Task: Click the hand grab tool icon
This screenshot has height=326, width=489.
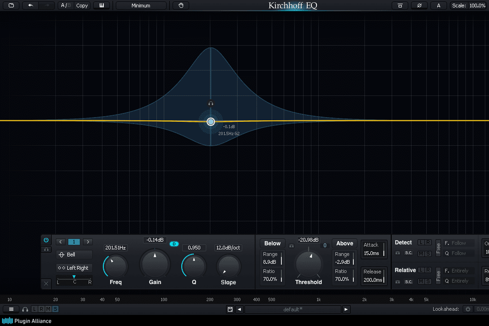Action: [x=181, y=5]
